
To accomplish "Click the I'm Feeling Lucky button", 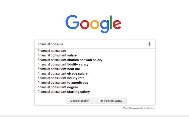I will tap(111, 101).
